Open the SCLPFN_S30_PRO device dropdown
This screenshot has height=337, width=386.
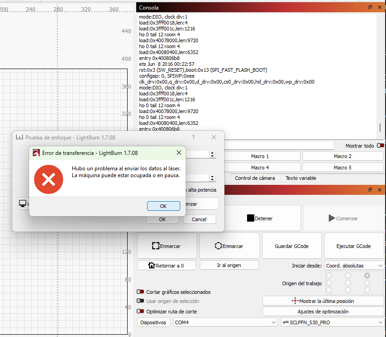coord(332,322)
